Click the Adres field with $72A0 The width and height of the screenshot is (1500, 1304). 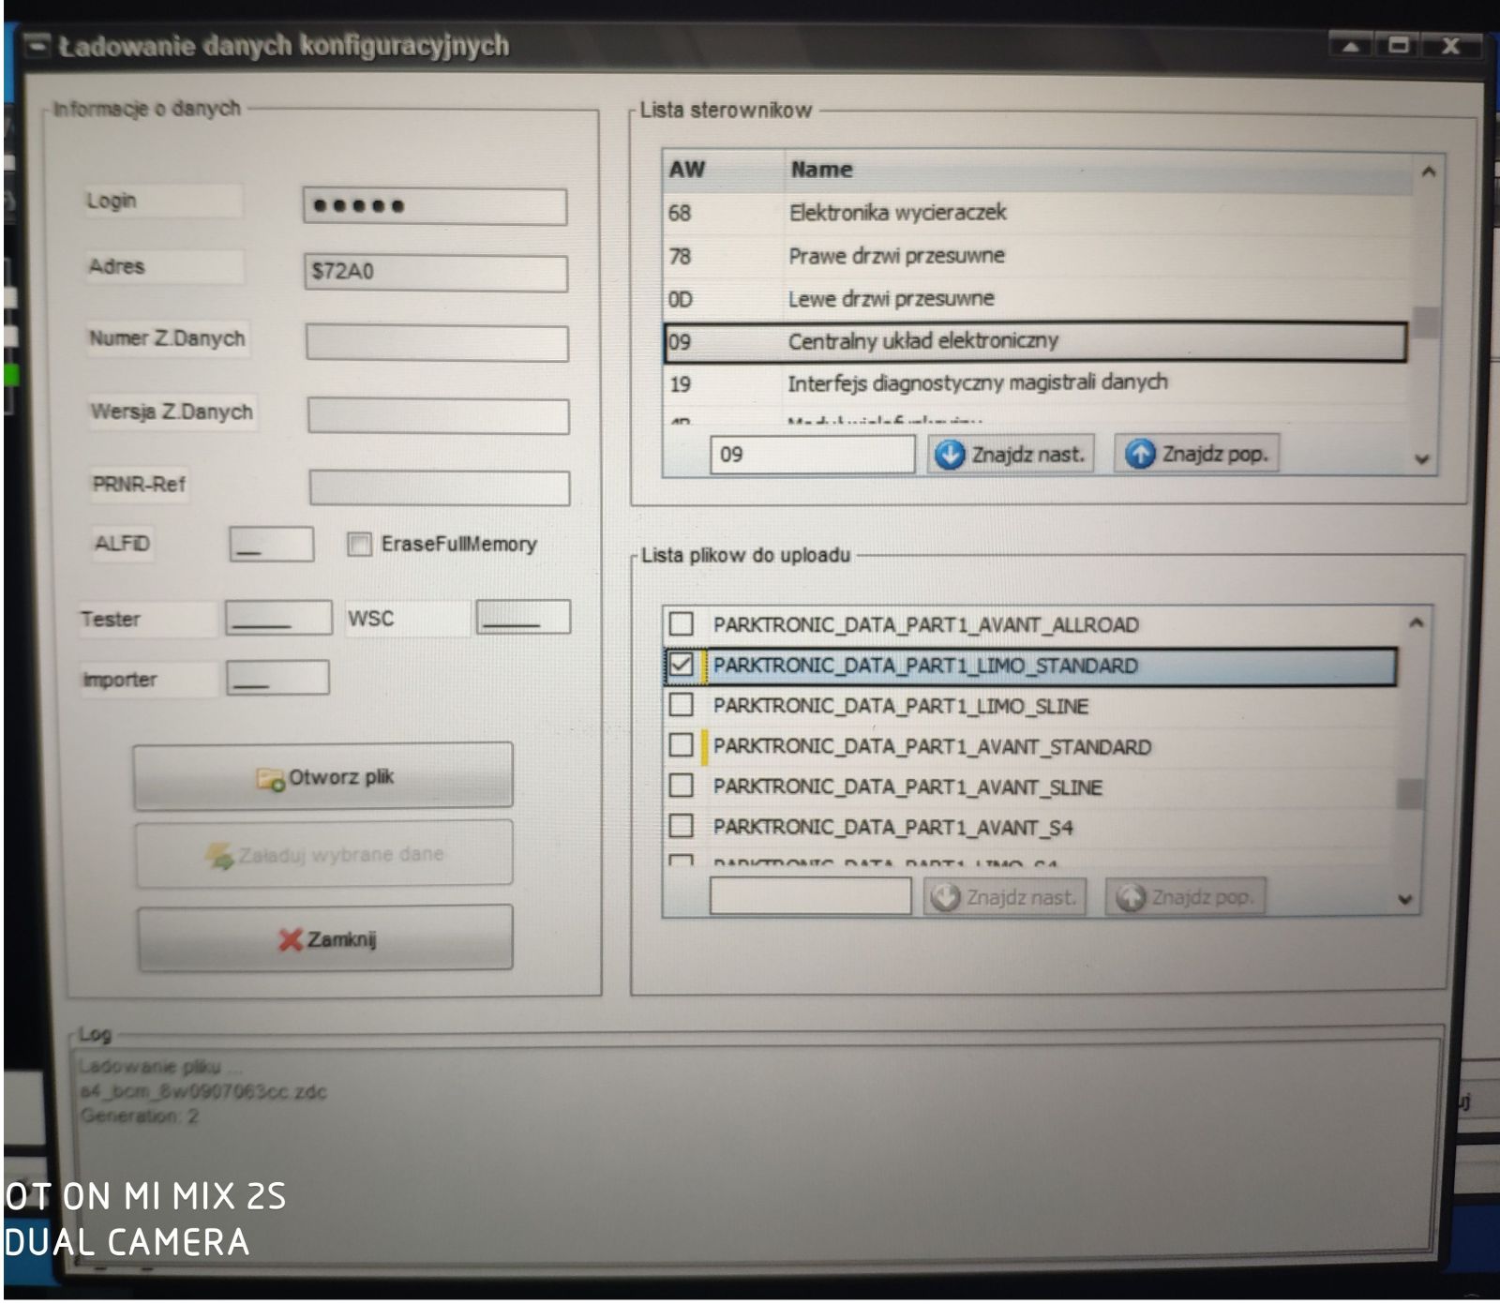pos(436,273)
